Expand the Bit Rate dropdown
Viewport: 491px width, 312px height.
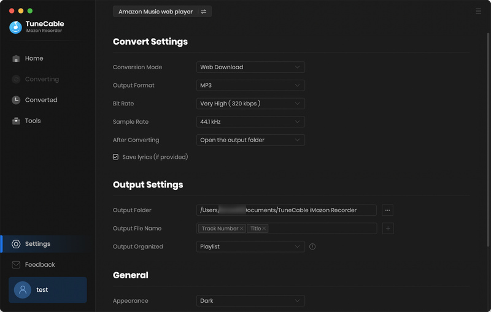250,104
